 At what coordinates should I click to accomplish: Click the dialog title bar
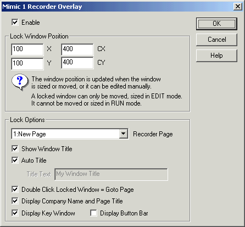tap(117, 7)
